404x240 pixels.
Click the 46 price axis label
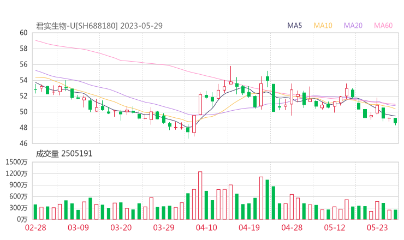tap(23, 143)
